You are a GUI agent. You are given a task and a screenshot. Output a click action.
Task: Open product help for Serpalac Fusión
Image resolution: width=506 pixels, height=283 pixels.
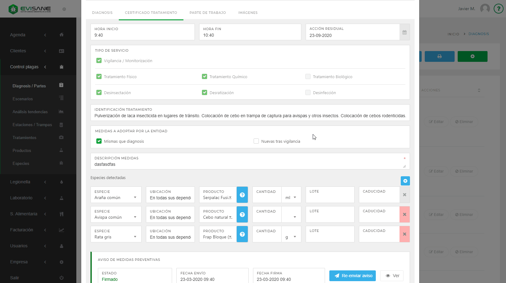[x=242, y=195]
